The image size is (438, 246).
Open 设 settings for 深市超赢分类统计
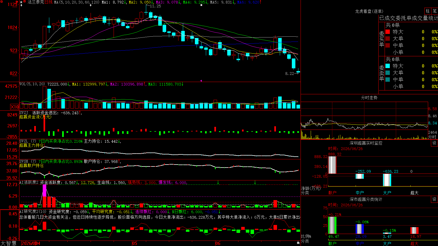point(434,199)
